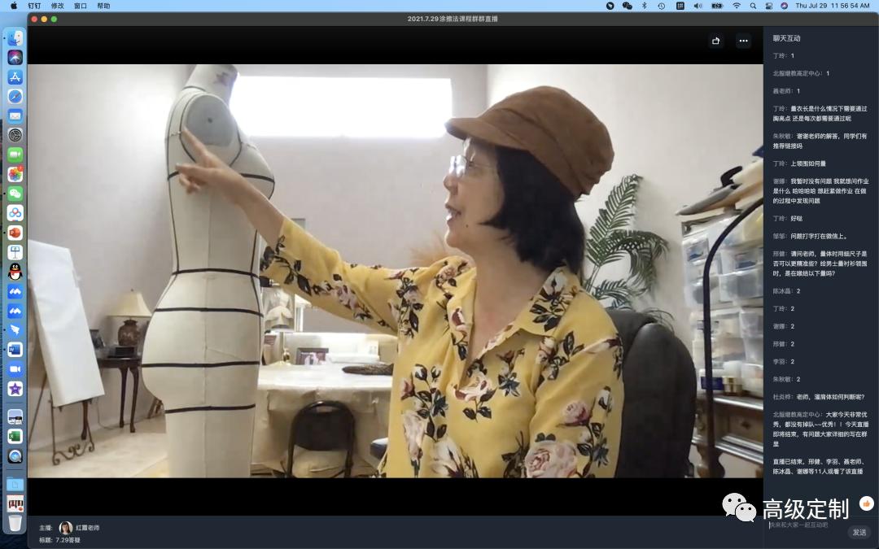Open the Trash in the Dock
879x549 pixels.
pos(15,523)
